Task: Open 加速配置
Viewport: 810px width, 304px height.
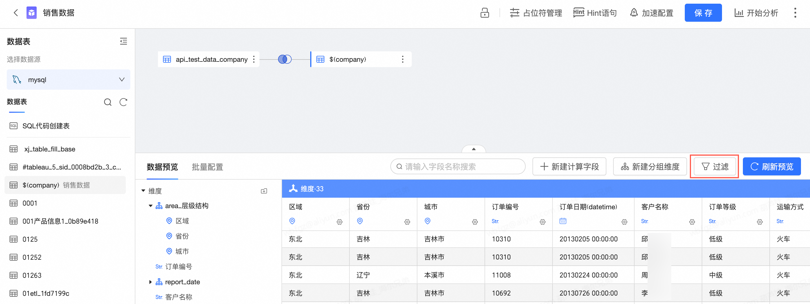Action: [651, 13]
